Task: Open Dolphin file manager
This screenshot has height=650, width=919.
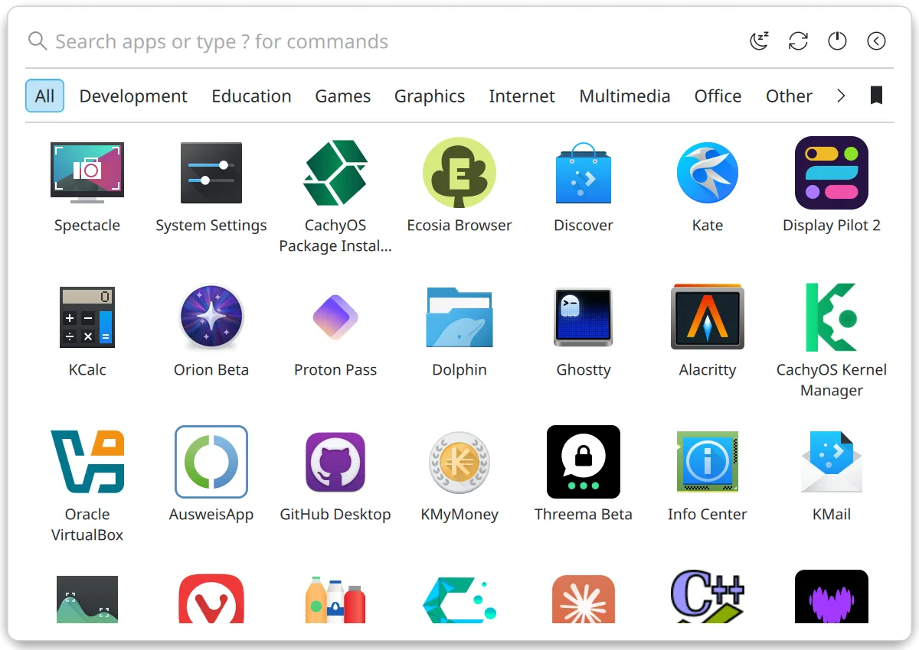Action: click(459, 317)
